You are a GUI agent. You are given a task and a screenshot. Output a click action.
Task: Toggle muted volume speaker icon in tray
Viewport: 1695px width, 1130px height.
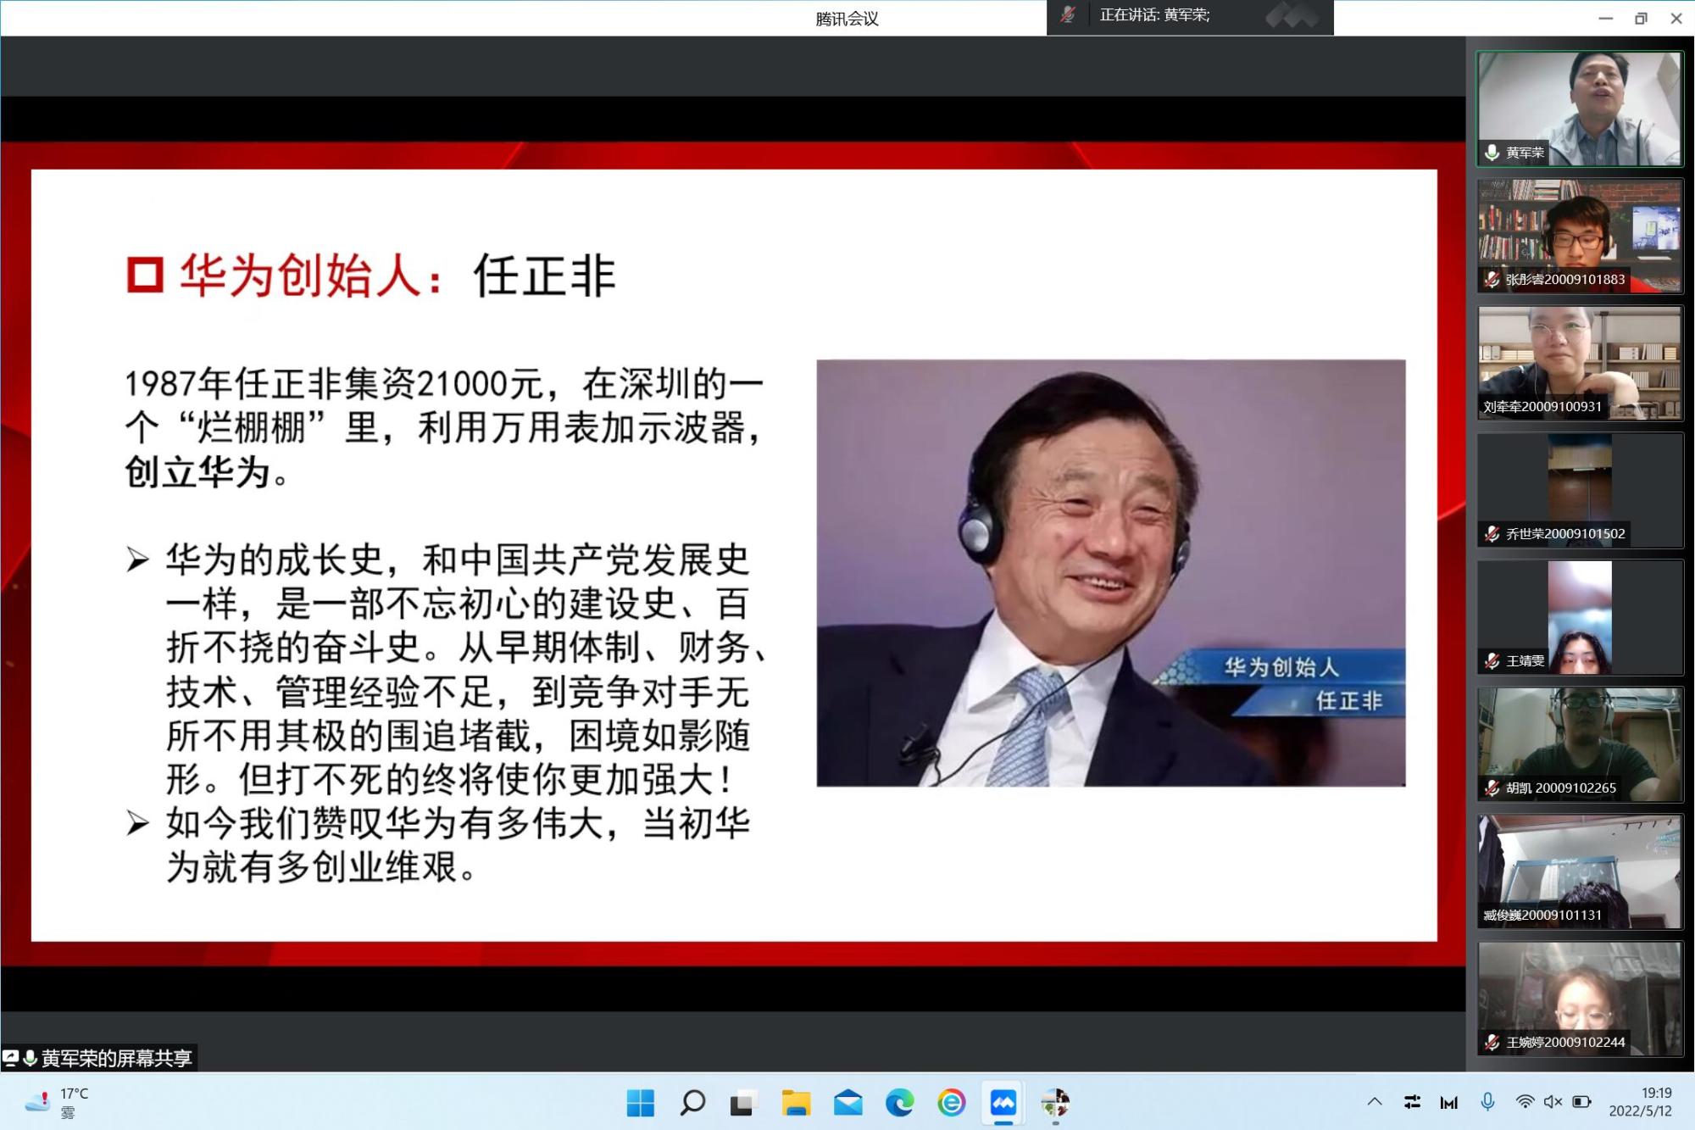(1553, 1102)
